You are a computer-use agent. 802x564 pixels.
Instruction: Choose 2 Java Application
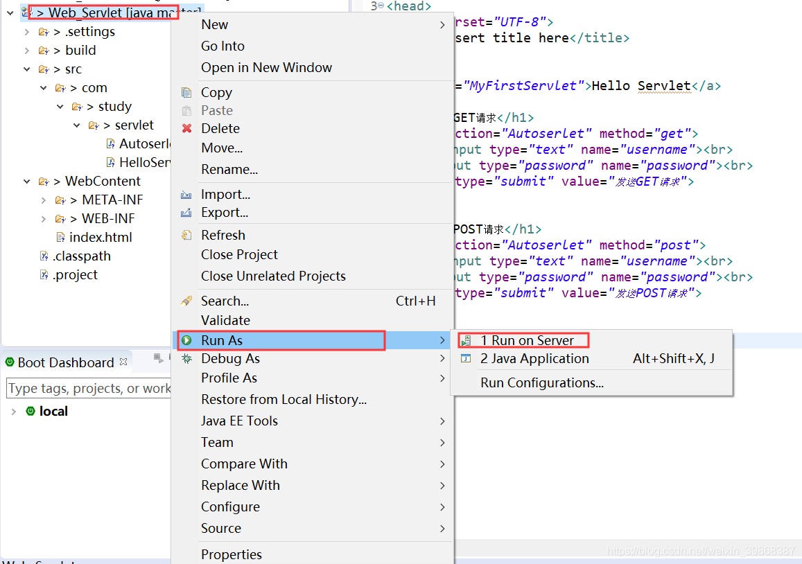click(x=592, y=358)
